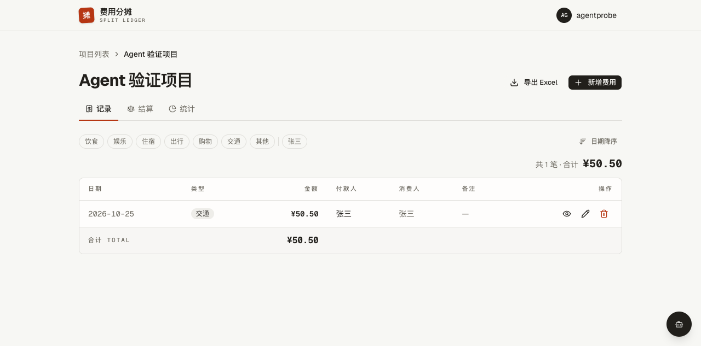View details of the 2026-10-25 expense
Image resolution: width=701 pixels, height=346 pixels.
tap(567, 214)
